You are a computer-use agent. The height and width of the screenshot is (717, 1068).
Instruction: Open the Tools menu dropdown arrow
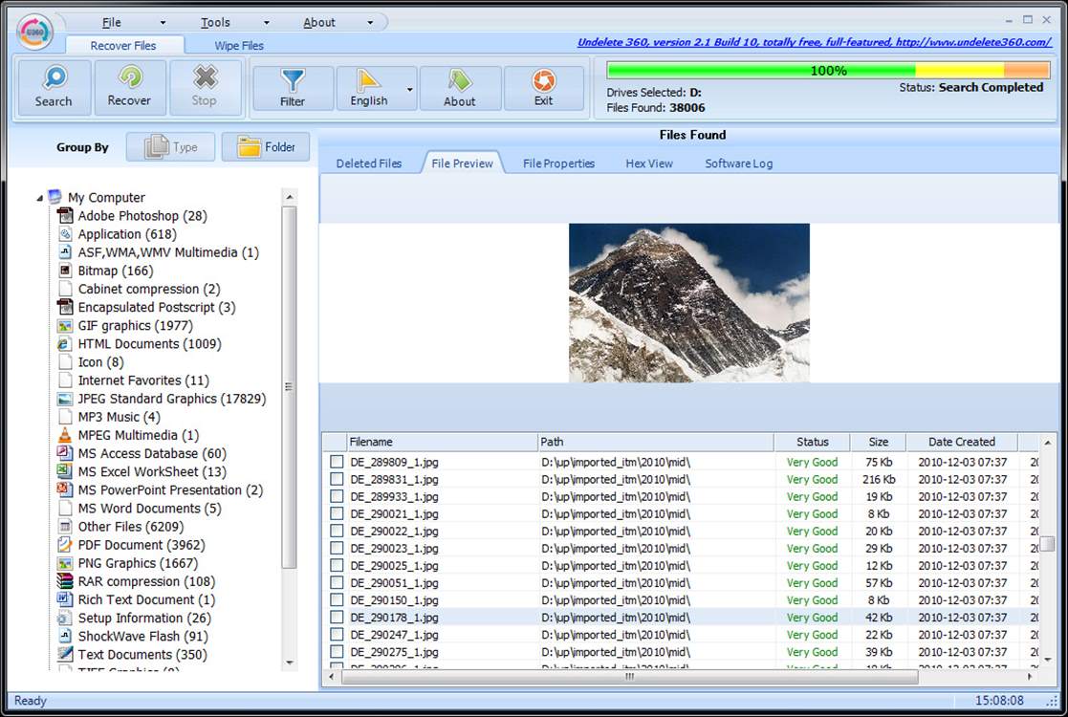267,23
